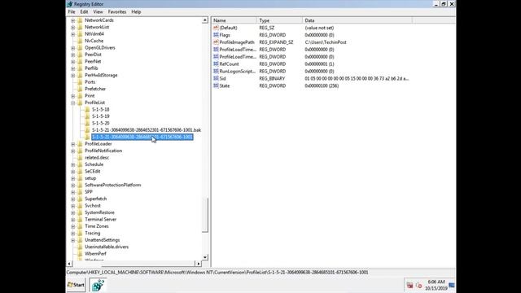Collapse the ProfileList key
This screenshot has width=521, height=293.
72,103
